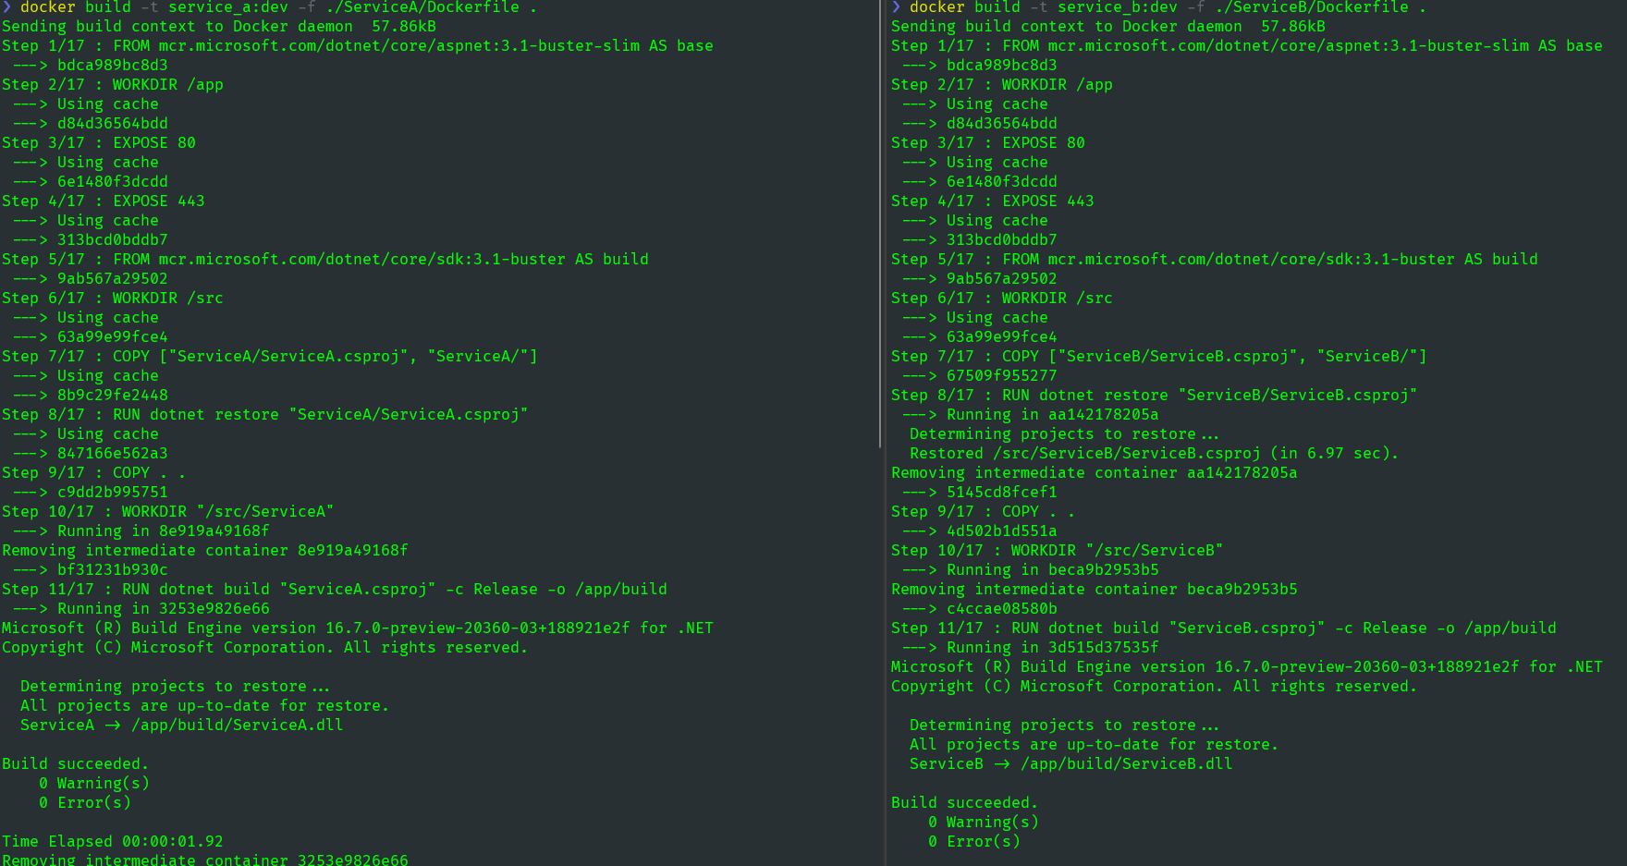Click Step 1/17 FROM aspnet line in left pane
The image size is (1627, 866).
(x=358, y=46)
